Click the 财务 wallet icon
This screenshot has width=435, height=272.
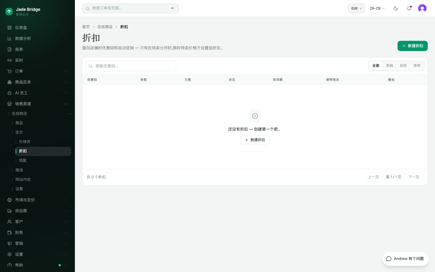pyautogui.click(x=9, y=232)
